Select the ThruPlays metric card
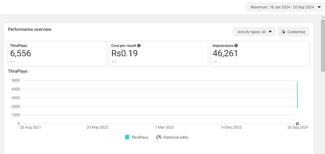 click(x=57, y=54)
